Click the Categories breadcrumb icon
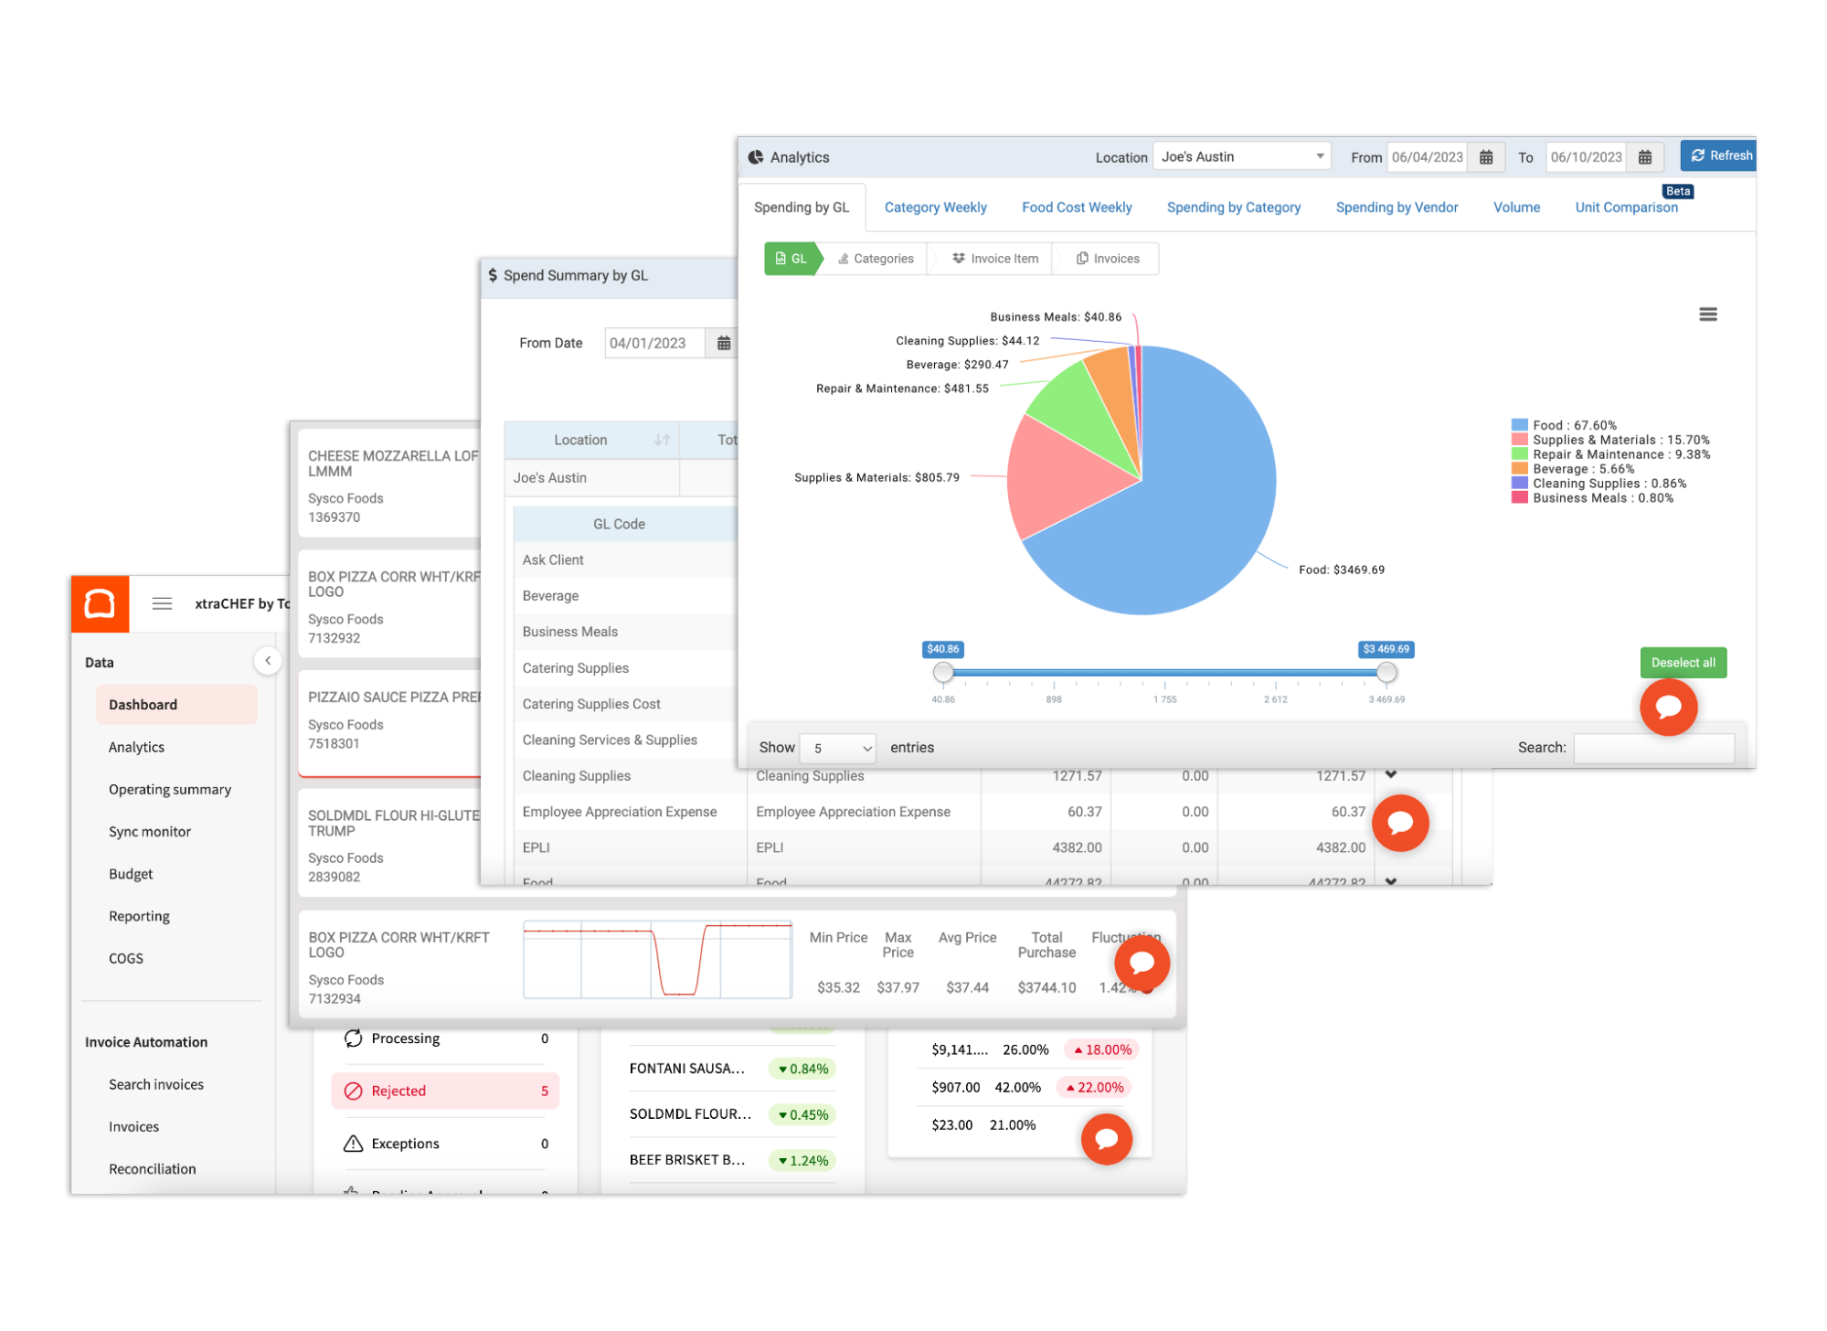Viewport: 1827px width, 1331px height. tap(844, 258)
